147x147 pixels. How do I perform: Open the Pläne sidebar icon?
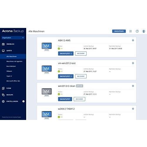tap(3, 88)
